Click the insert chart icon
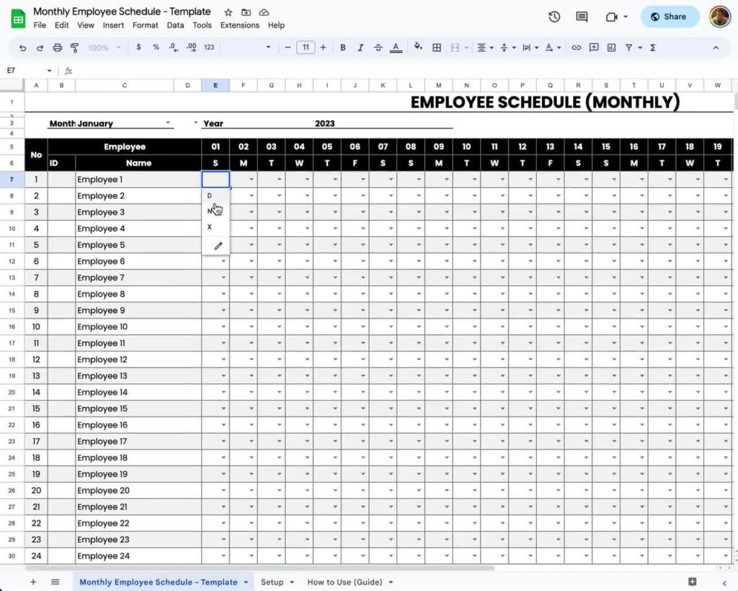 tap(611, 48)
